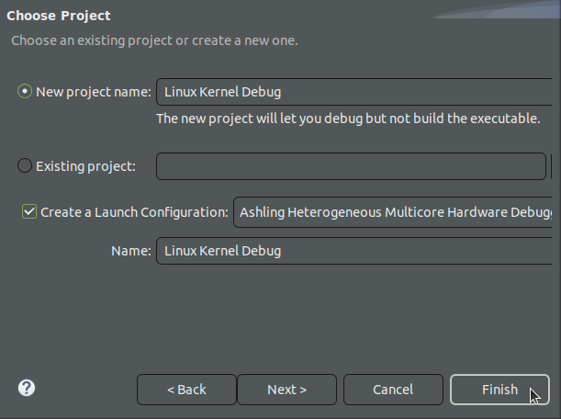Go to the next wizard page
561x419 pixels.
[x=286, y=390]
